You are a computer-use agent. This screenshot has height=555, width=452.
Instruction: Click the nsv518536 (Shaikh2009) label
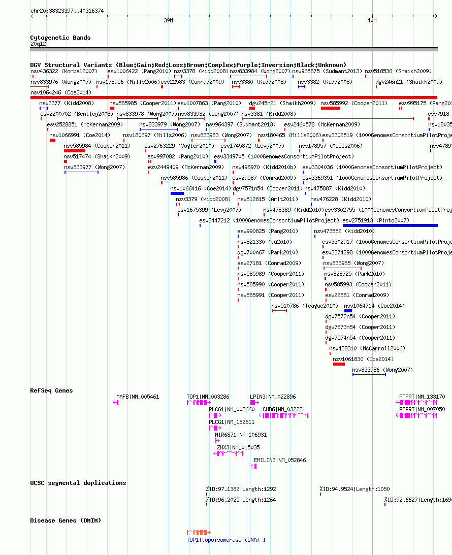coord(399,71)
